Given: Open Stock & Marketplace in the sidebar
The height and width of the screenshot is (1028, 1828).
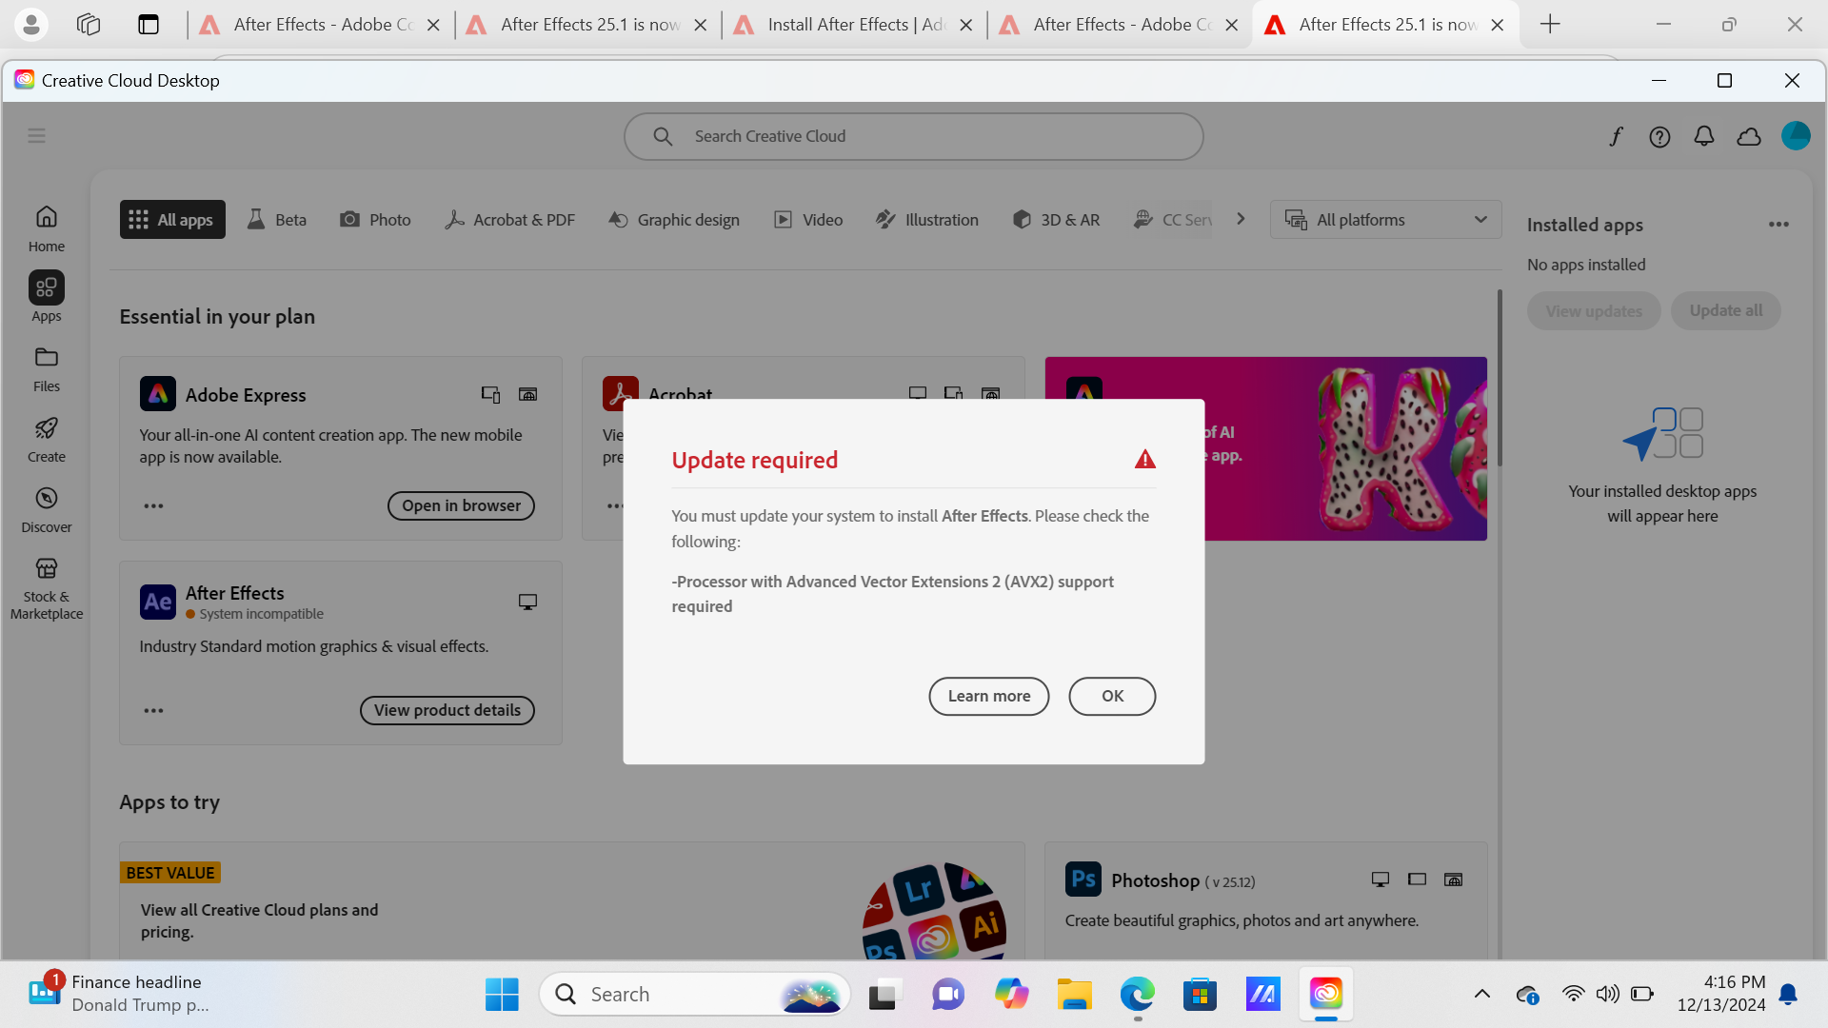Looking at the screenshot, I should tap(46, 585).
